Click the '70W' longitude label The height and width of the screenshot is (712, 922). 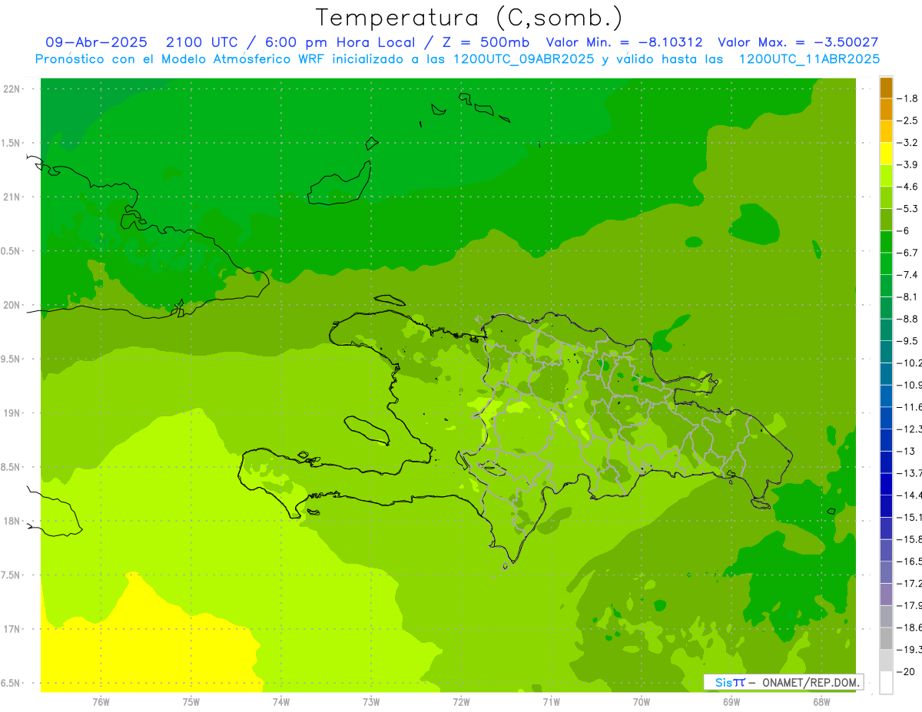(642, 702)
